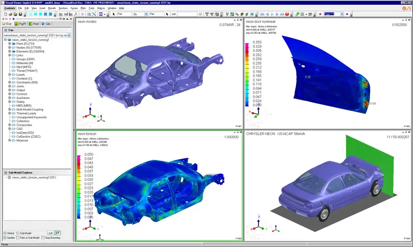Screen dimensions: 413x247
Task: Click the List button
Action: click(50, 233)
